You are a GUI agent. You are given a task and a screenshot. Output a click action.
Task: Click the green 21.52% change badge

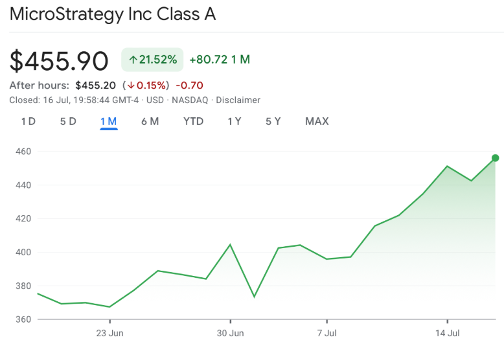[152, 60]
